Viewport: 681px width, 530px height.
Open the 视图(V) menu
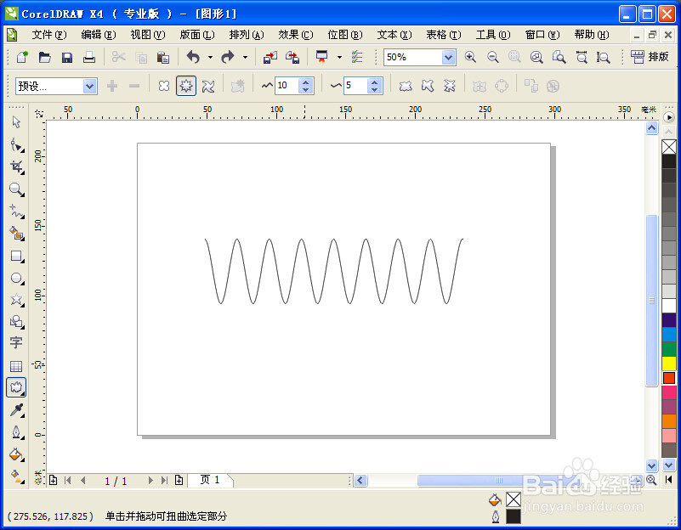tap(148, 35)
